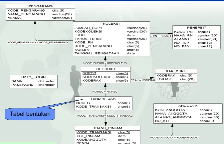Screen dimensions: 224x144
Task: Click the NOREG = NOREG relationship label
Action: pyautogui.click(x=105, y=92)
